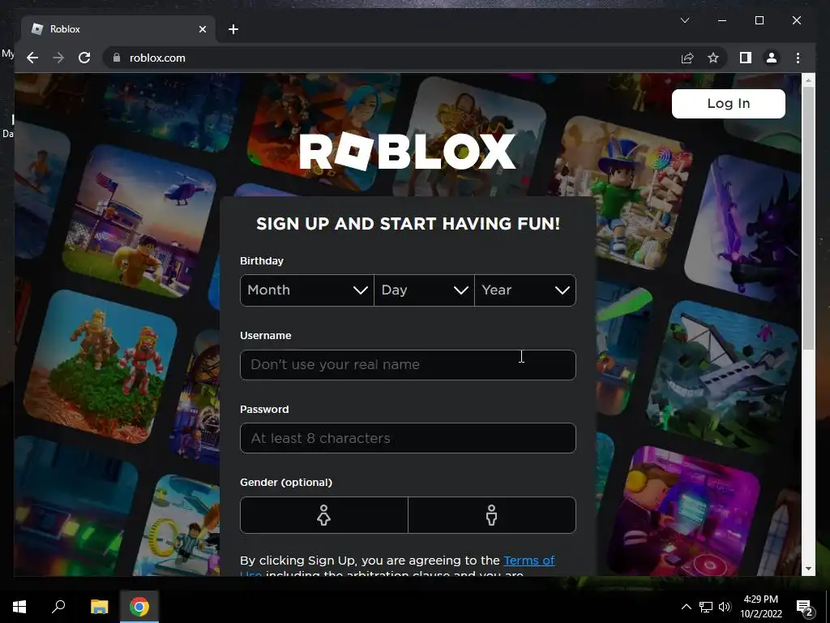The width and height of the screenshot is (830, 623).
Task: Click the vertical scrollbar thumb
Action: [808, 218]
